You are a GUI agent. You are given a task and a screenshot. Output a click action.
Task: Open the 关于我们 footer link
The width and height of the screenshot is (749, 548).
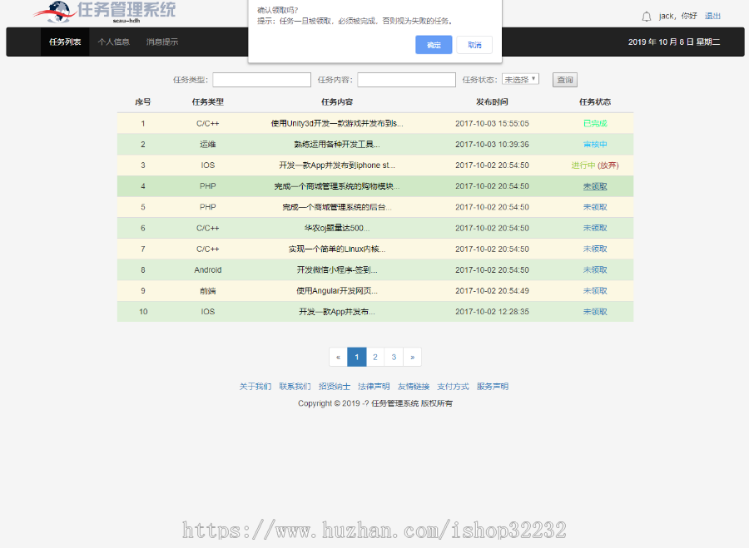[256, 387]
